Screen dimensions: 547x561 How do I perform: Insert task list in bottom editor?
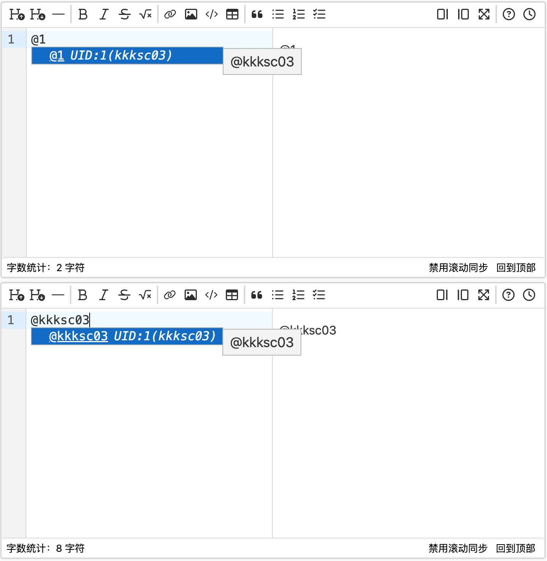coord(319,295)
